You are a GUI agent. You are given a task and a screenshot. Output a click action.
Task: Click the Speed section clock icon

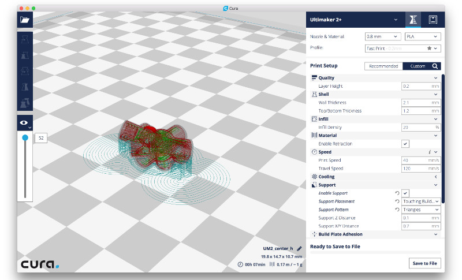pos(314,152)
